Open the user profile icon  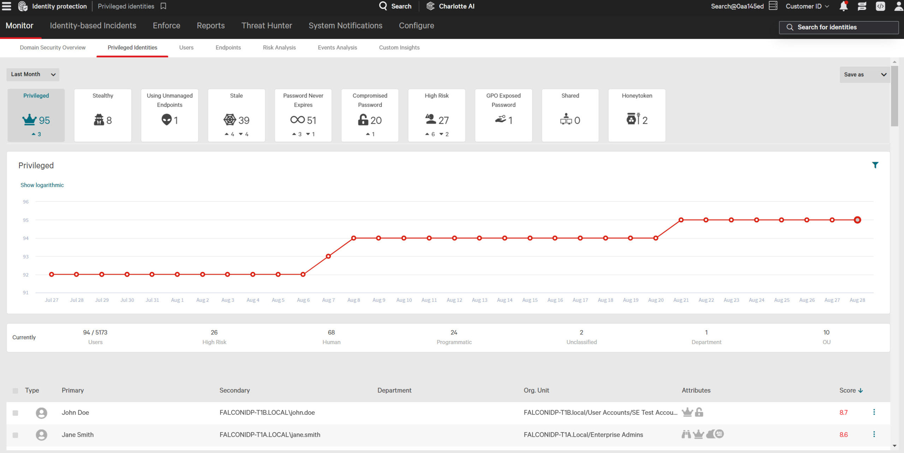899,6
